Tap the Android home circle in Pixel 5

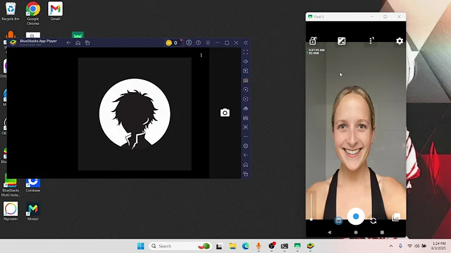click(x=356, y=232)
